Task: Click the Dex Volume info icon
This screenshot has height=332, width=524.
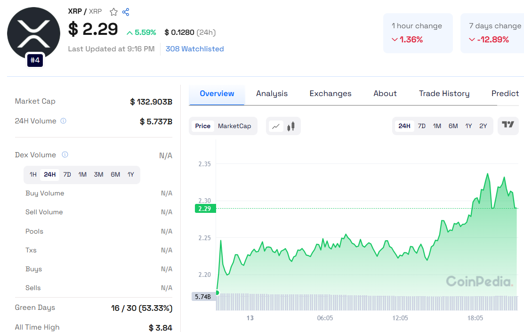Action: click(65, 155)
